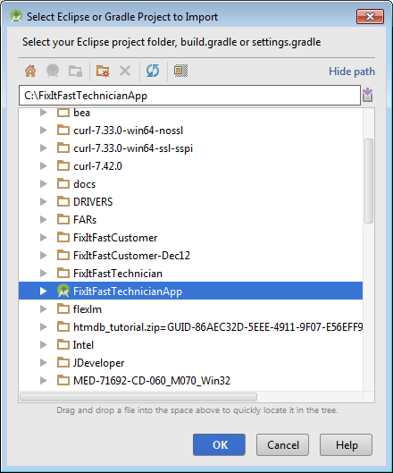
Task: Select the docs folder name
Action: click(x=84, y=184)
